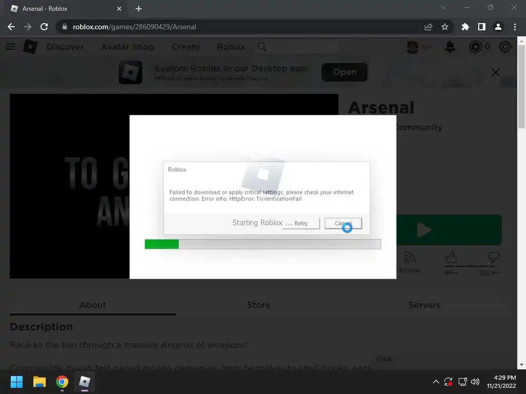Close the Arsenal - Roblox tab
This screenshot has height=394, width=526.
coord(119,9)
